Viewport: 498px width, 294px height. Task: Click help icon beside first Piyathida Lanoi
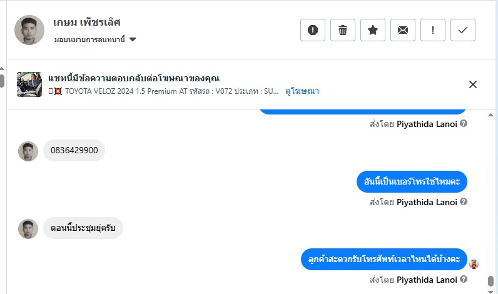(x=464, y=124)
